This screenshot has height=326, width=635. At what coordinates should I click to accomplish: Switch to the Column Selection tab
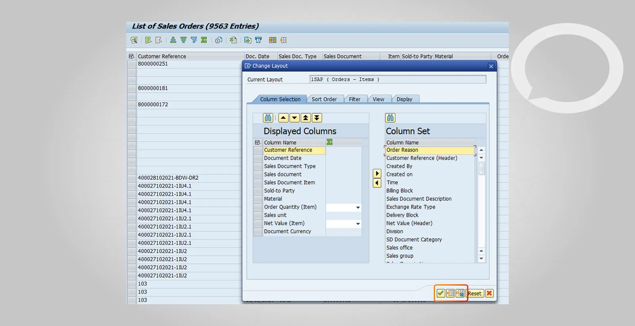280,99
